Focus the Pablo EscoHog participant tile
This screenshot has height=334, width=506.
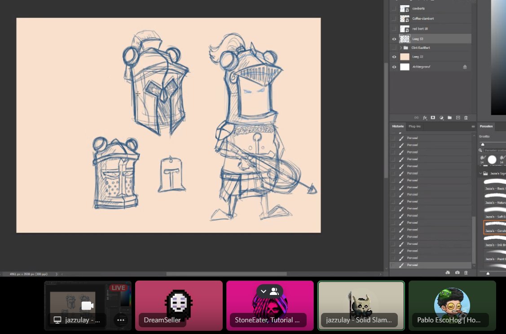pyautogui.click(x=452, y=306)
